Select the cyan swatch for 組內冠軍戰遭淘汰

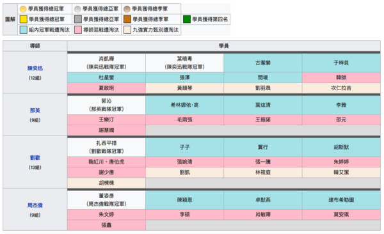click(x=24, y=30)
